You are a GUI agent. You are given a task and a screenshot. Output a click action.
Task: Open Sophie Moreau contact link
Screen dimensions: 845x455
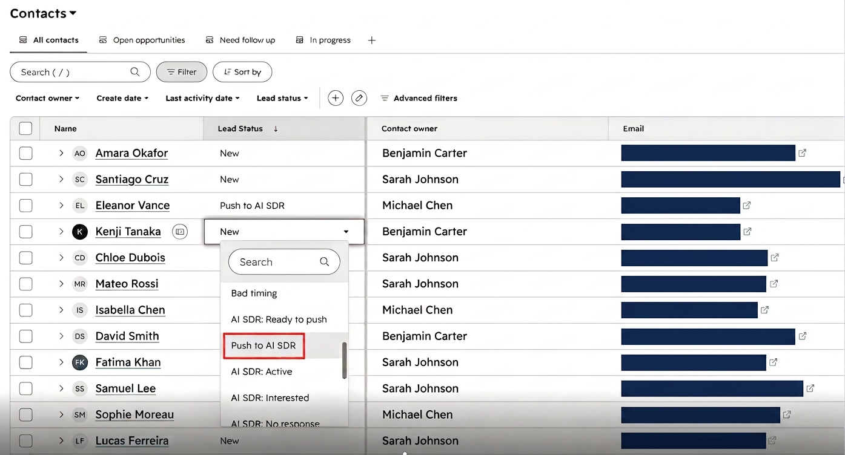pyautogui.click(x=134, y=414)
